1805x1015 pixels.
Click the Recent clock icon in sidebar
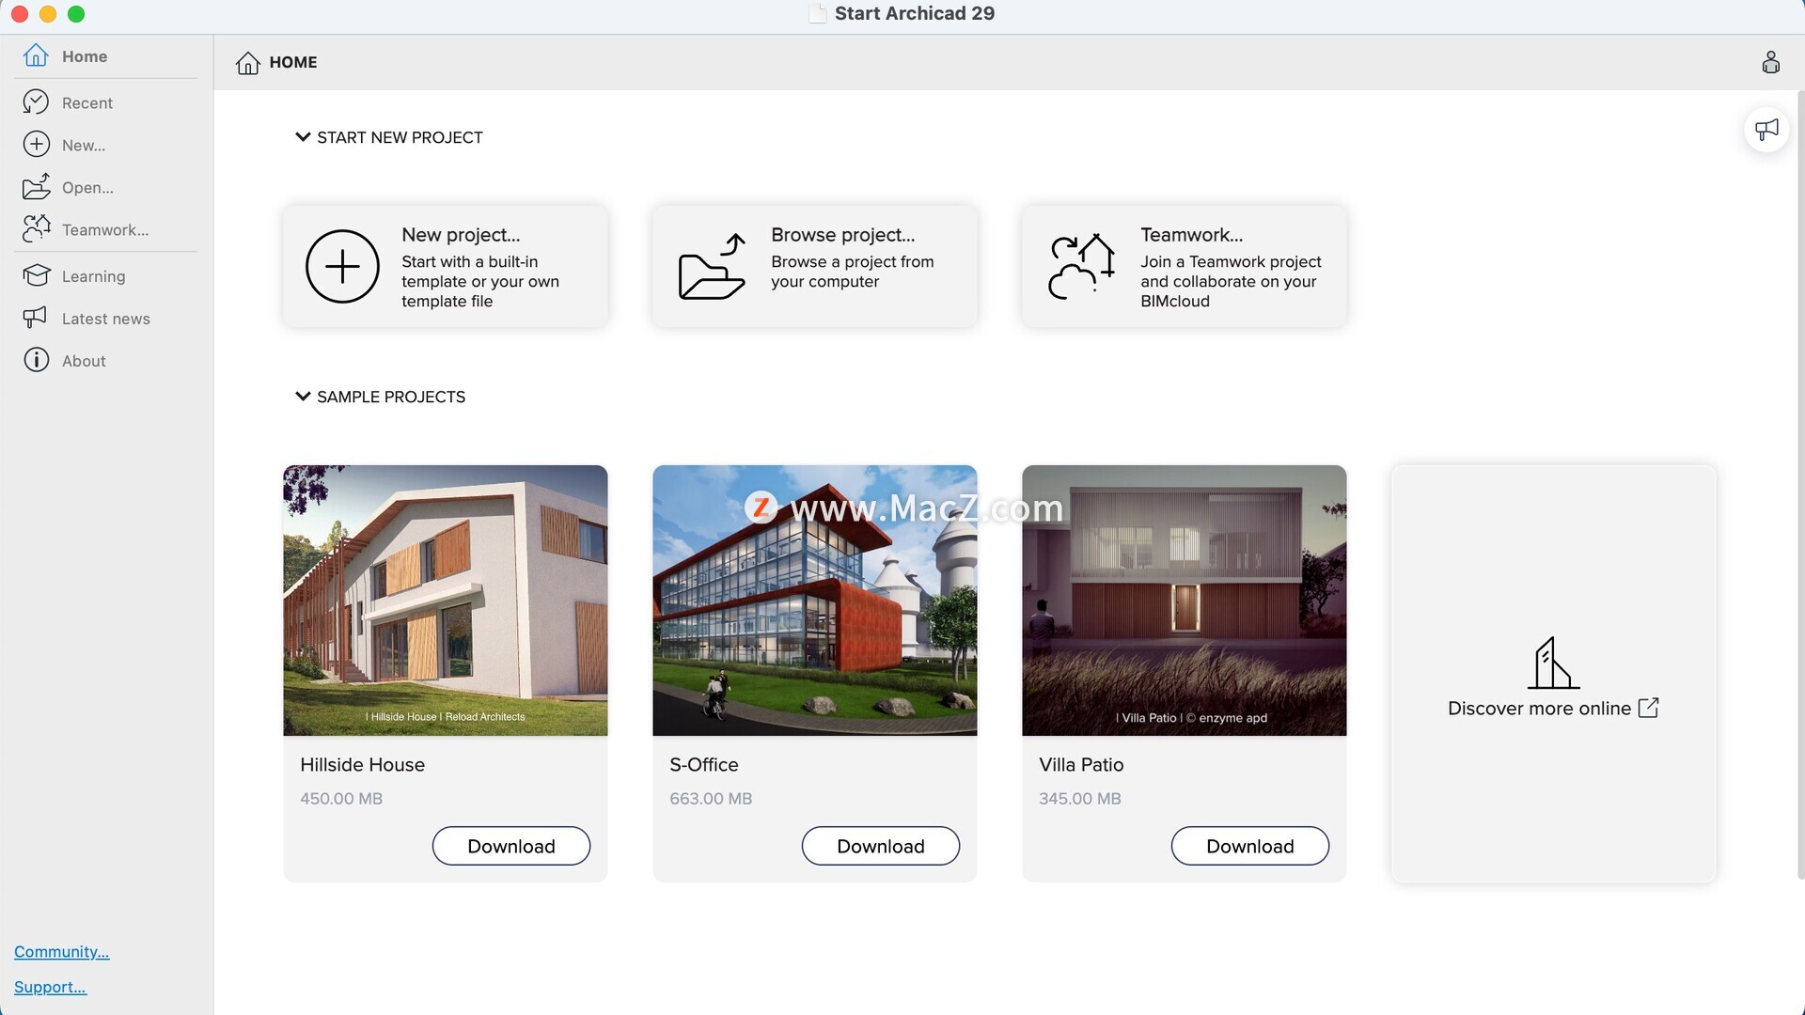tap(36, 102)
